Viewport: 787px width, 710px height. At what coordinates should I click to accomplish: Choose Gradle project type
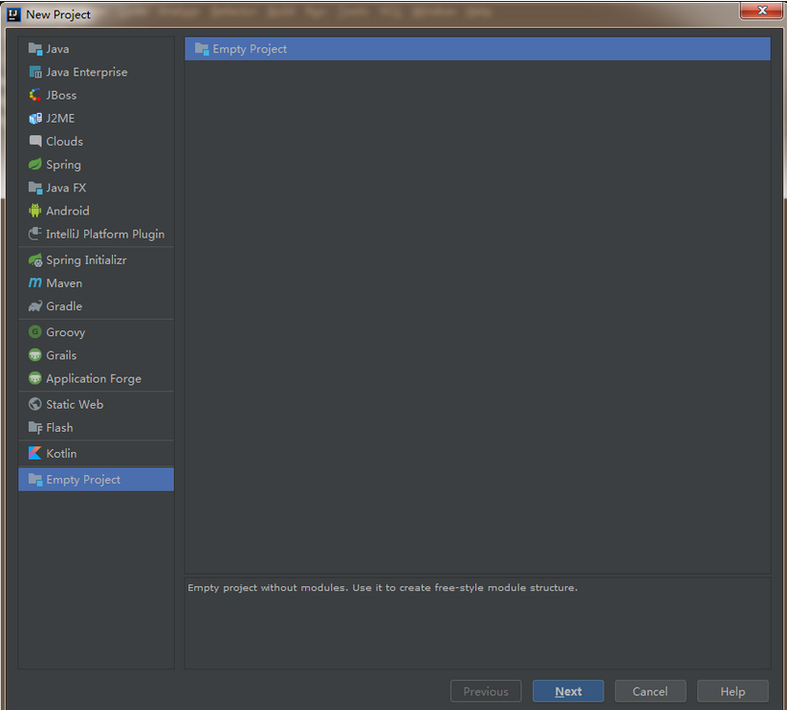coord(96,306)
